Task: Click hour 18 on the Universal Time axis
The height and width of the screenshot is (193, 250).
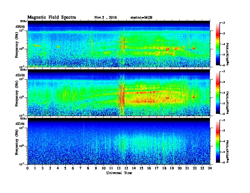Action: 164,168
